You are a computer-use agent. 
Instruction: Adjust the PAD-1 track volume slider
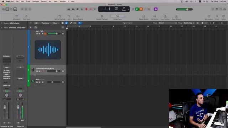(54, 82)
